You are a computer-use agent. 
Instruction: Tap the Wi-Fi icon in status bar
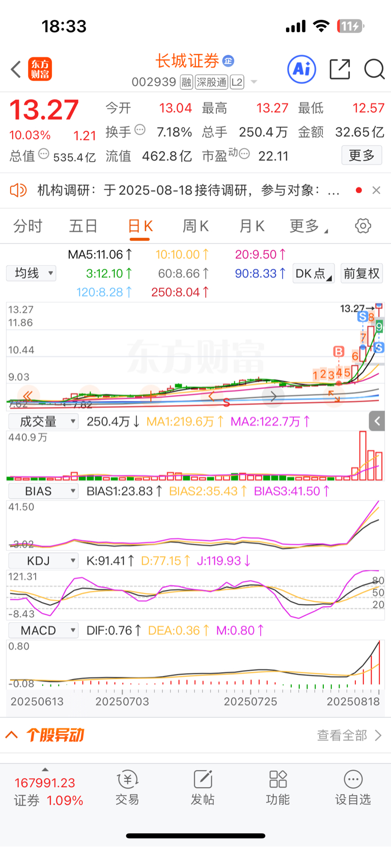click(321, 26)
